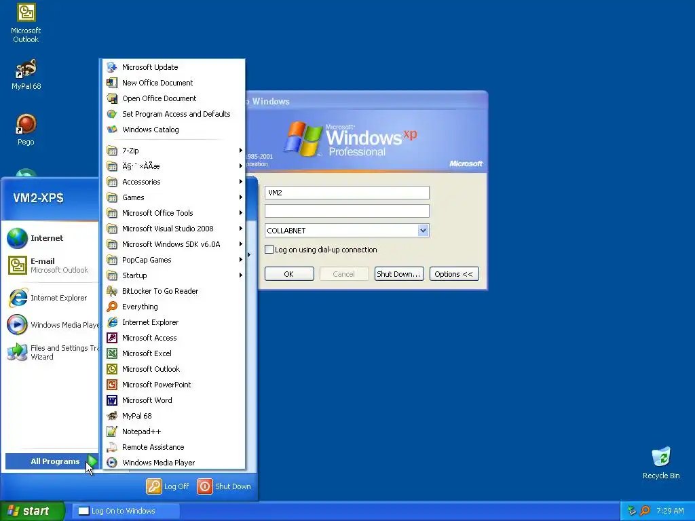Click the Files and Settings Transfer Wizard icon
Image resolution: width=695 pixels, height=521 pixels.
17,352
